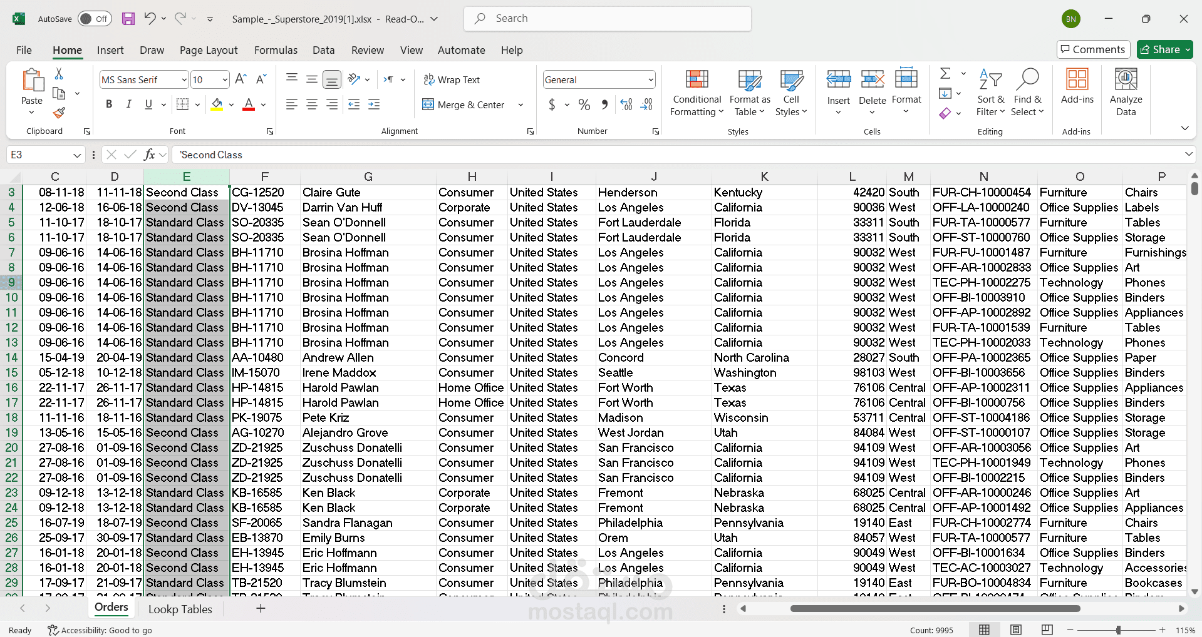Open the font size dropdown
Image resolution: width=1202 pixels, height=637 pixels.
225,79
